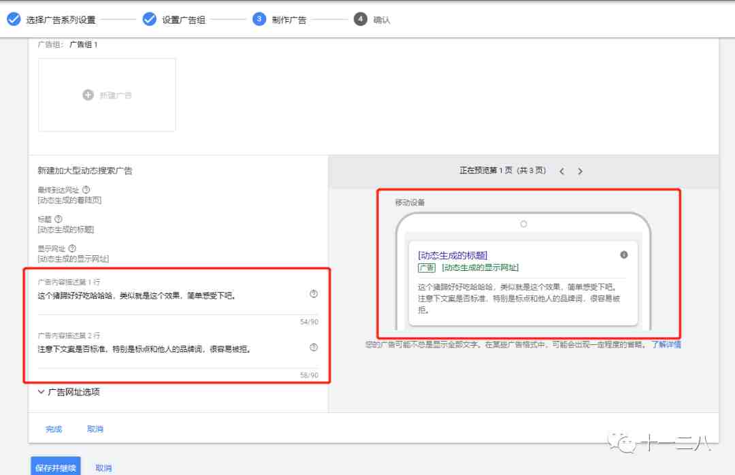The width and height of the screenshot is (735, 475).
Task: Click the help icon beside 显示网址
Action: (72, 248)
